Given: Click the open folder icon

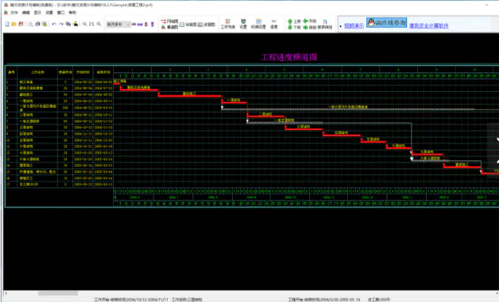Looking at the screenshot, I should click(14, 24).
